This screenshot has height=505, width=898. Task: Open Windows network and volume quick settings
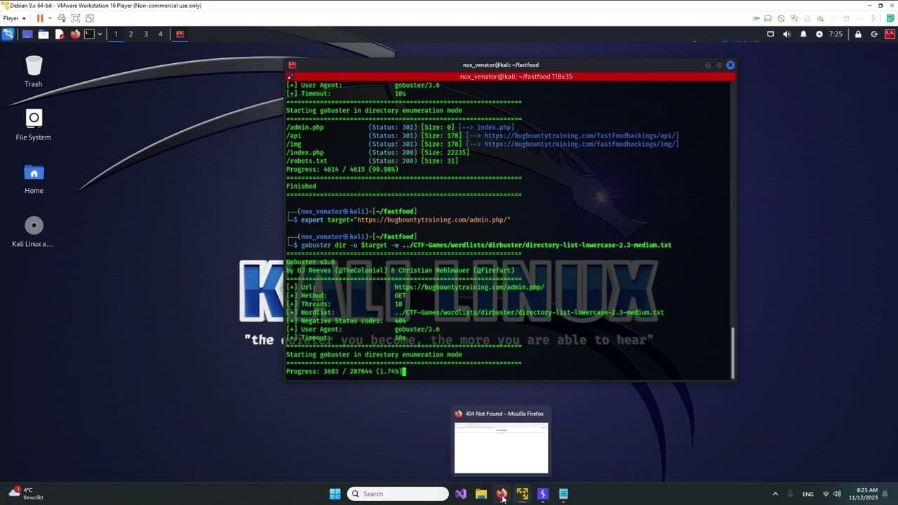click(831, 494)
